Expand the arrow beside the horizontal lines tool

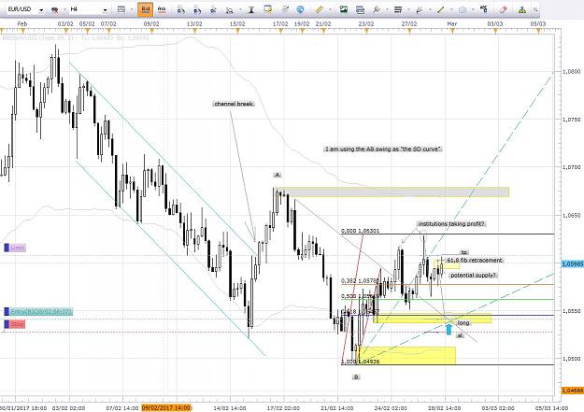click(x=408, y=9)
